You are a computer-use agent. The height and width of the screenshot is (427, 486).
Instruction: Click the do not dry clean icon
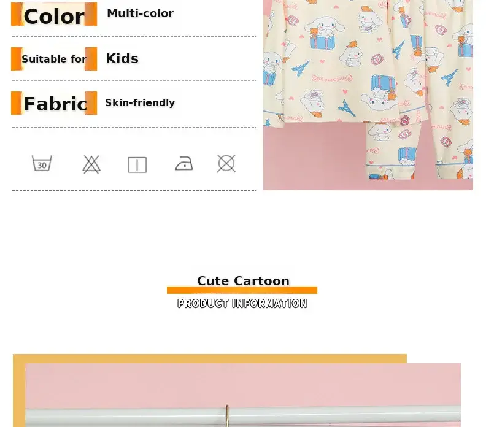click(226, 163)
